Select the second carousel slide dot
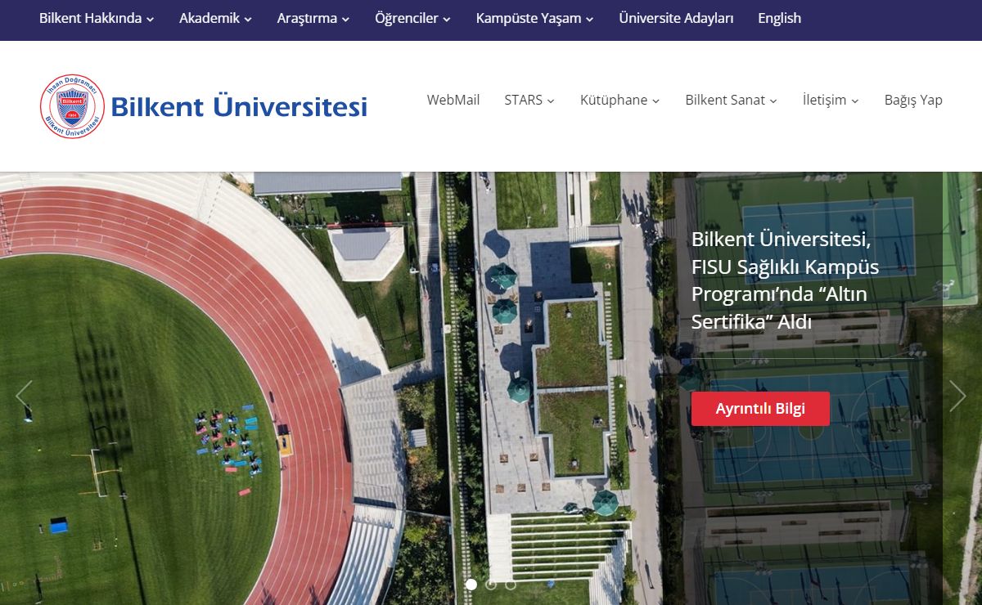982x605 pixels. click(x=491, y=585)
